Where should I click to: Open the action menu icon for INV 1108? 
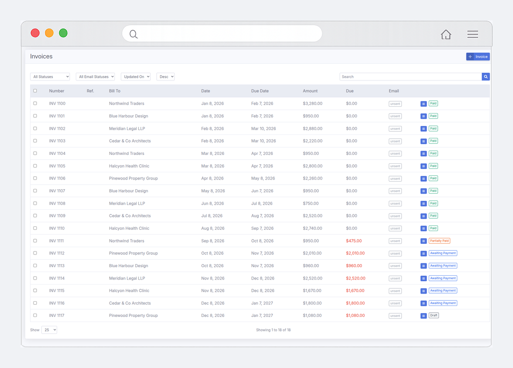tap(424, 204)
